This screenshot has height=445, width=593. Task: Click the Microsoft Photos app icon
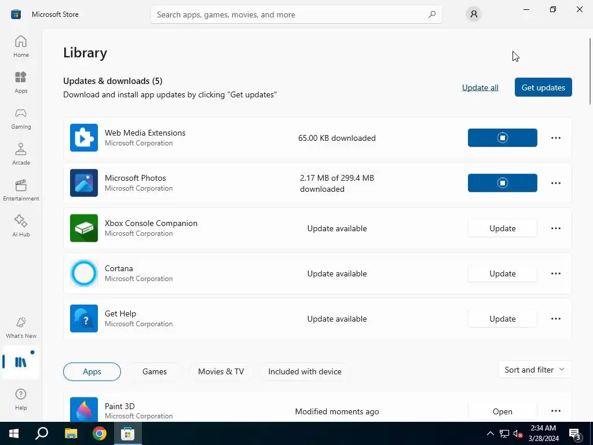point(84,183)
